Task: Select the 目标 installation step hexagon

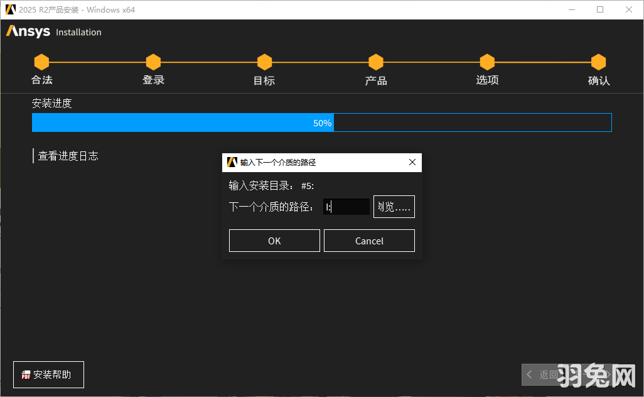Action: pyautogui.click(x=264, y=62)
